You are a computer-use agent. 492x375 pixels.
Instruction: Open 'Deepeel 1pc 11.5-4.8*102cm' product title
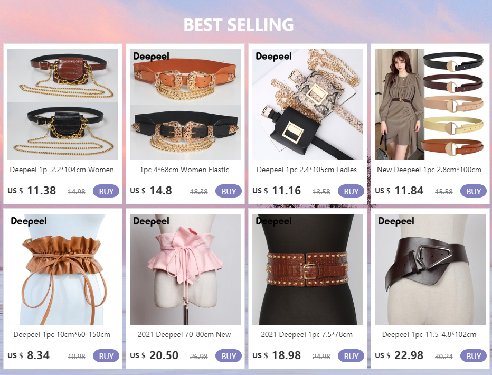(x=429, y=334)
